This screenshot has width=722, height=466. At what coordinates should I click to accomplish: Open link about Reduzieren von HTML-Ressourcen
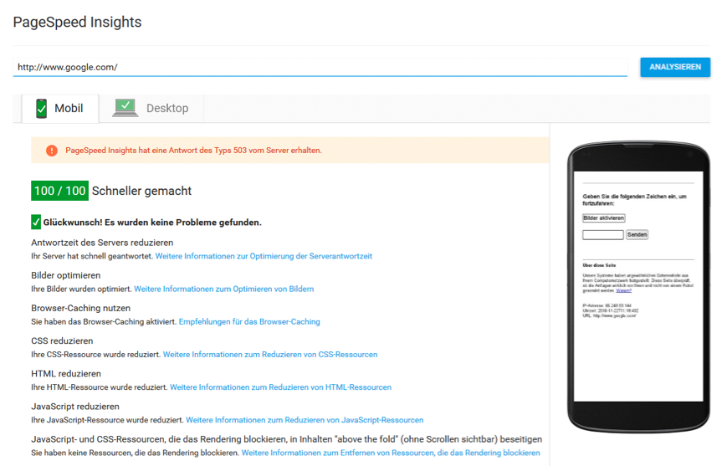[280, 387]
